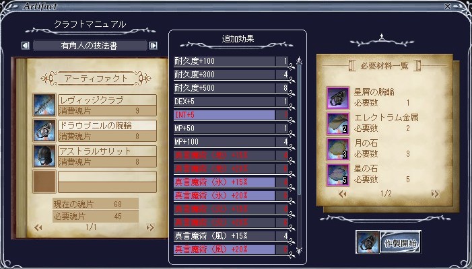Select the レヴィッジクラブ weapon icon

(44, 105)
